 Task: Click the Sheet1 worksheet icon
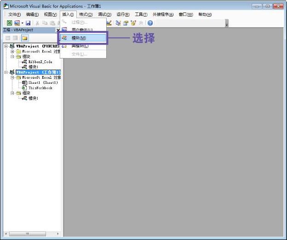click(24, 83)
